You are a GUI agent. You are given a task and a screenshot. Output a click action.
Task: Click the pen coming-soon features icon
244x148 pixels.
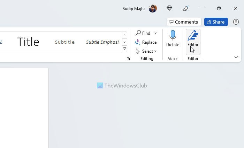186,8
